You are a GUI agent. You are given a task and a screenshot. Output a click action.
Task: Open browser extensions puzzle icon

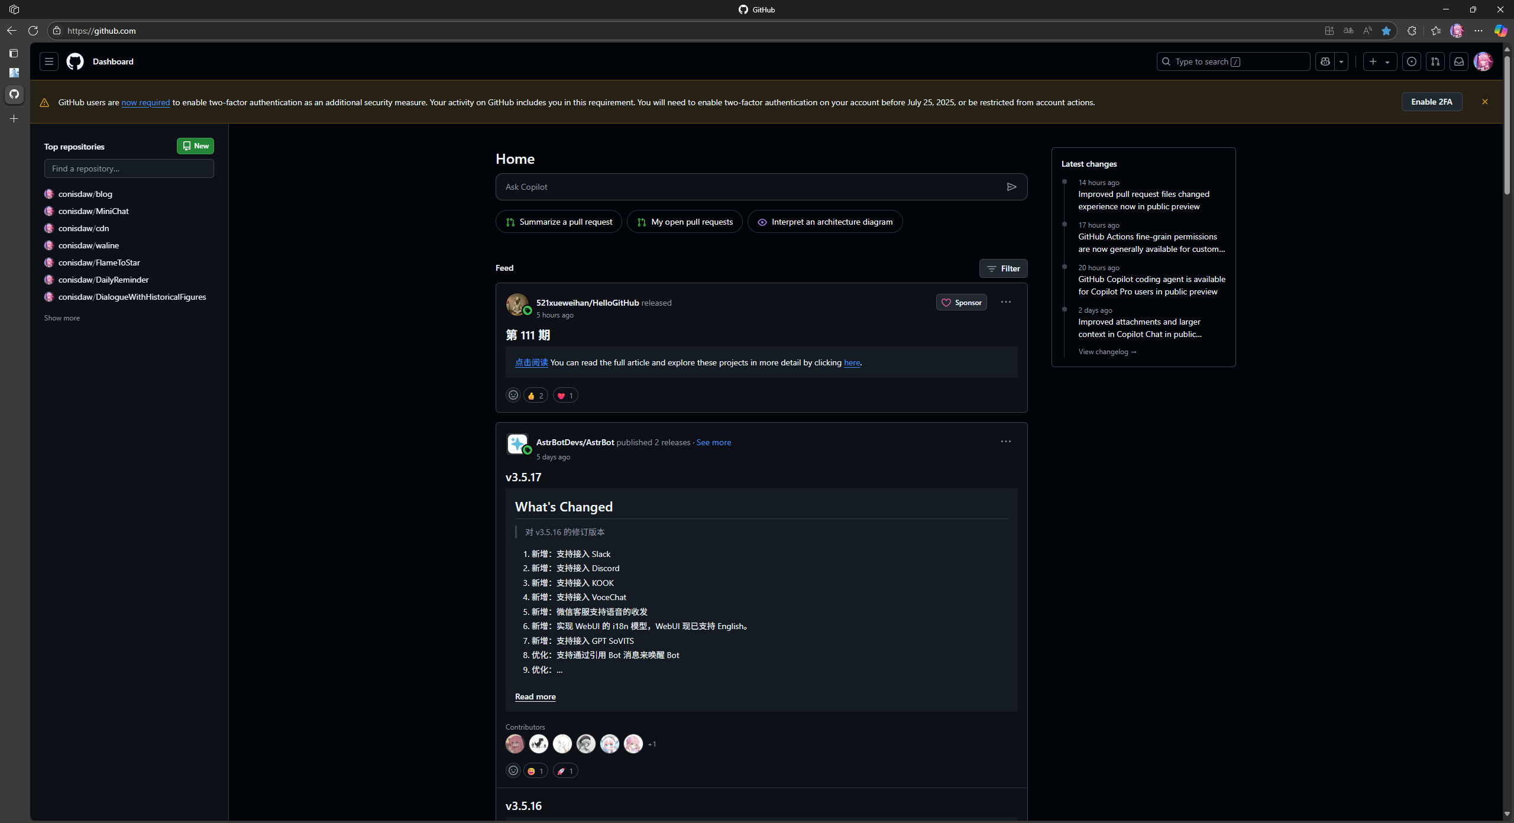(1412, 31)
